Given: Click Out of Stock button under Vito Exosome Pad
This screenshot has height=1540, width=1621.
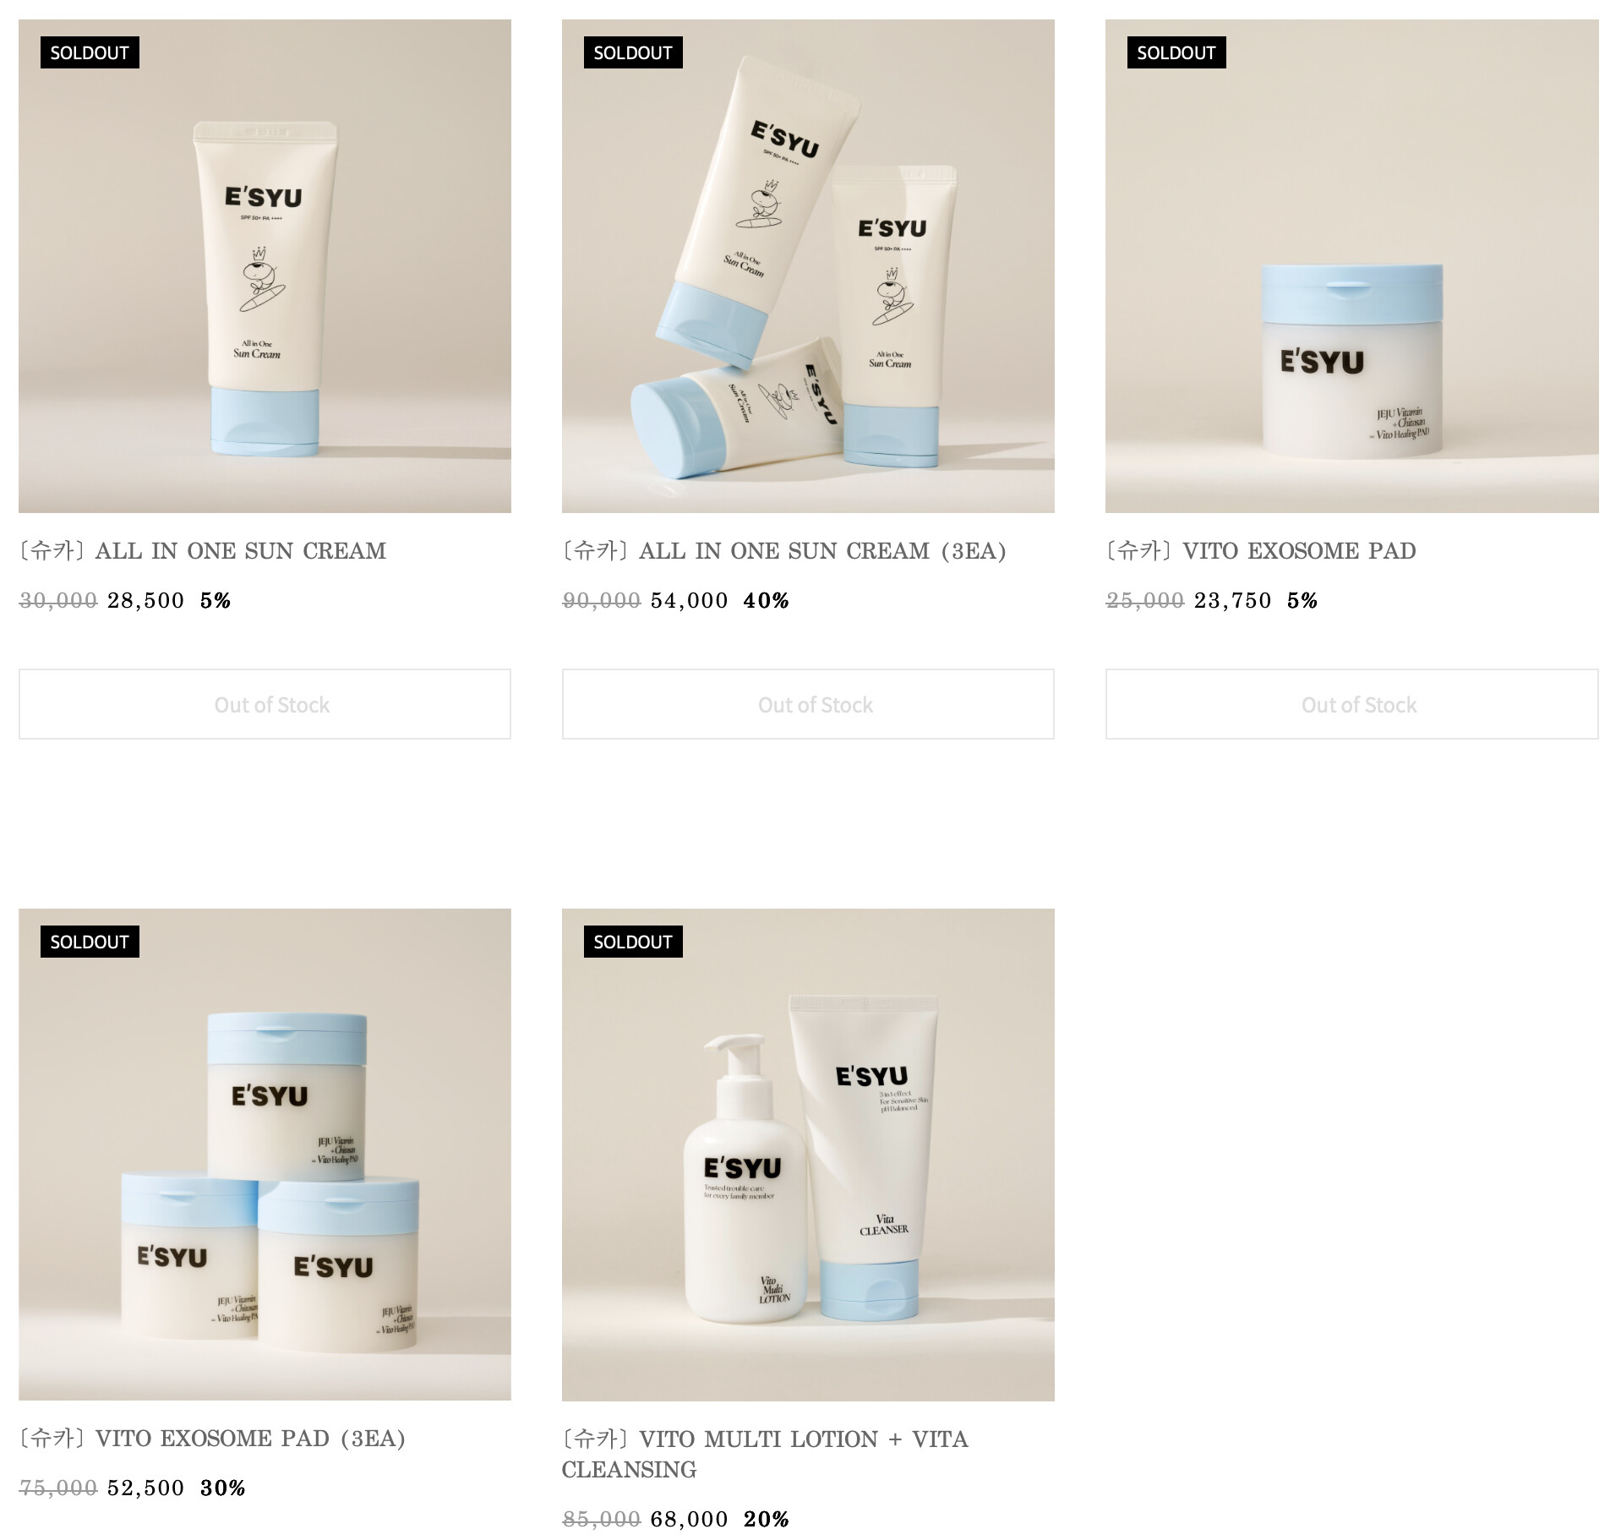Looking at the screenshot, I should pos(1351,704).
